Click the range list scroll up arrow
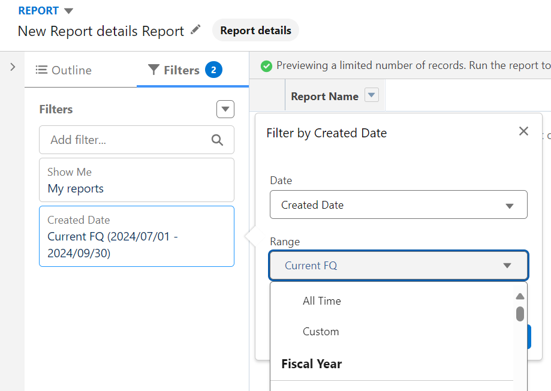Screen dimensions: 551x391 click(x=520, y=296)
